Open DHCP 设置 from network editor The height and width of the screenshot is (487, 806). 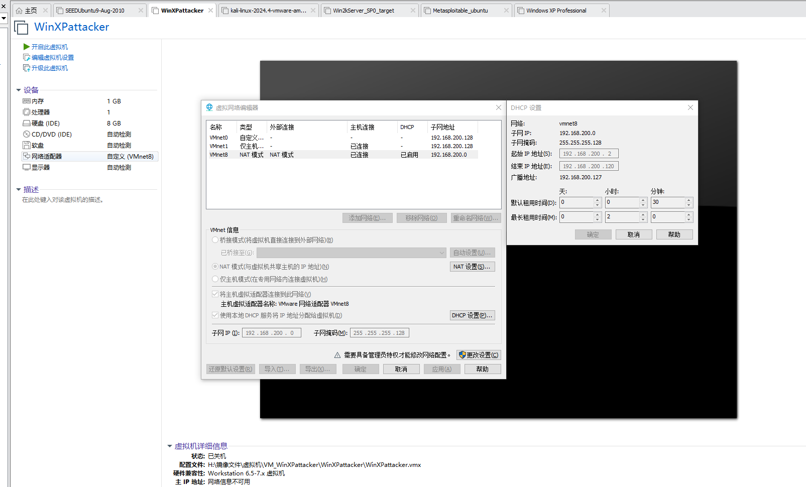472,315
